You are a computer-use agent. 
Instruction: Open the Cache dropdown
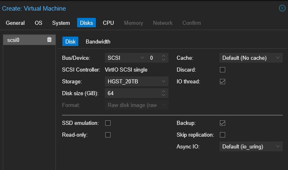click(x=251, y=58)
